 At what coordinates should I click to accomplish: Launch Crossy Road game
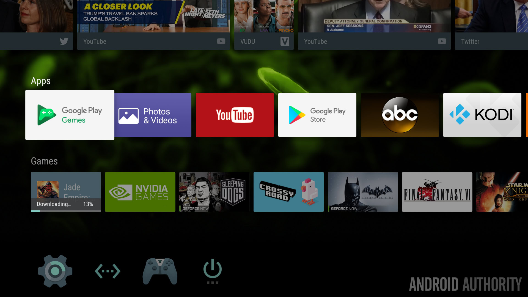click(289, 192)
